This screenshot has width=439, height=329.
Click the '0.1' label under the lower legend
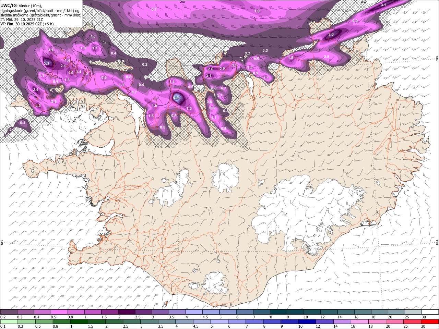3,327
